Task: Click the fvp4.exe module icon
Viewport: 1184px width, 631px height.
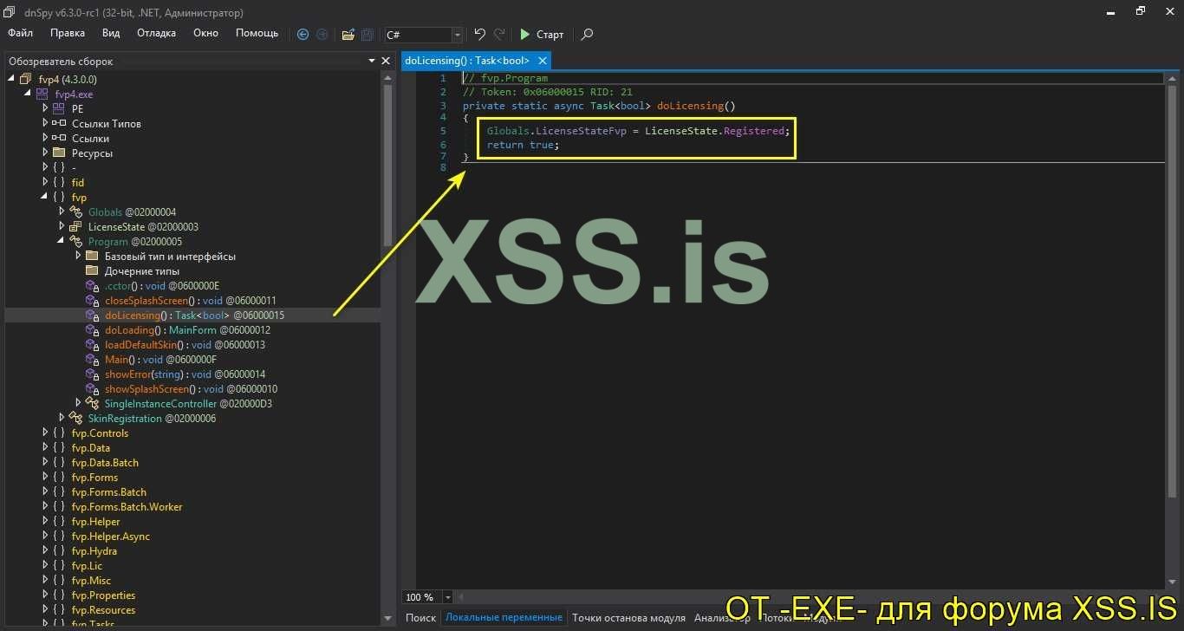Action: click(x=42, y=94)
